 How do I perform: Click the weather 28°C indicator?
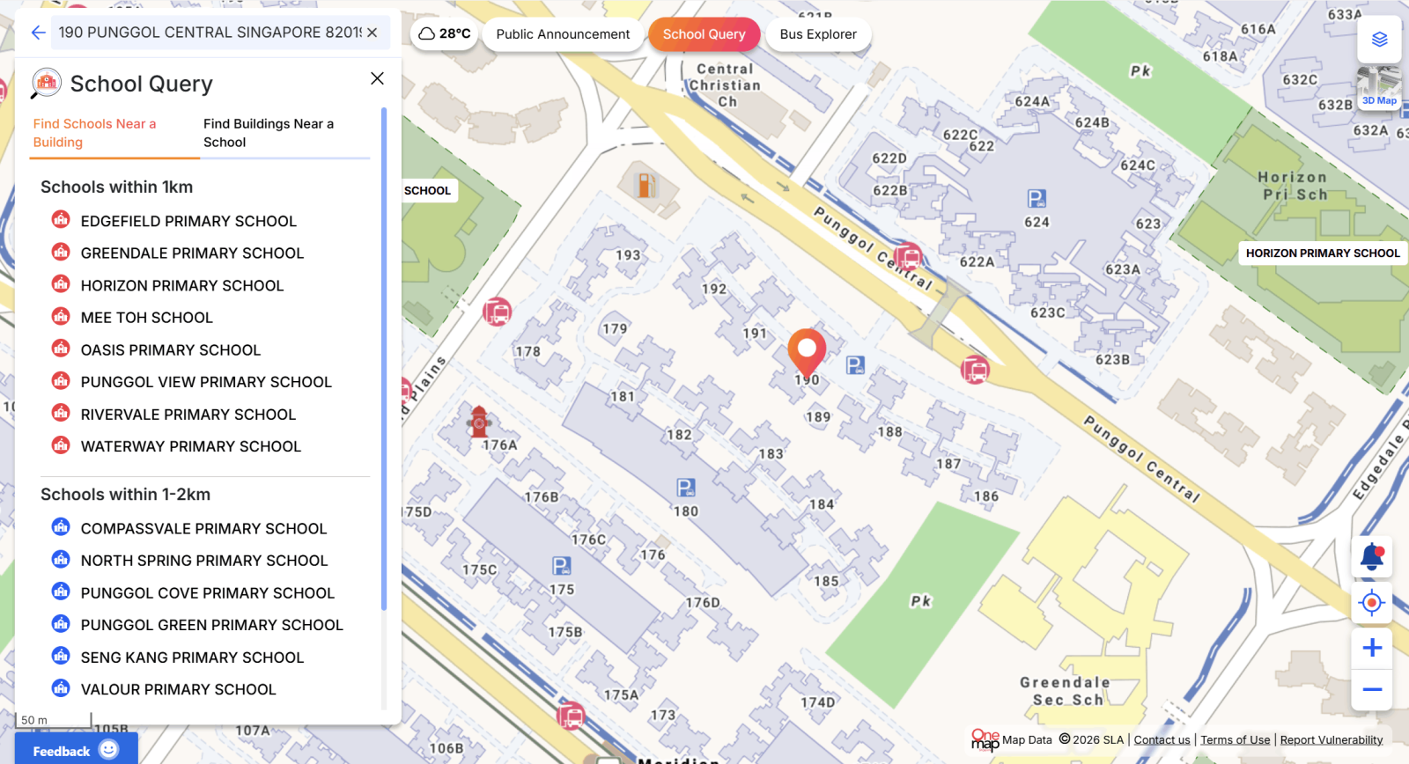tap(444, 34)
